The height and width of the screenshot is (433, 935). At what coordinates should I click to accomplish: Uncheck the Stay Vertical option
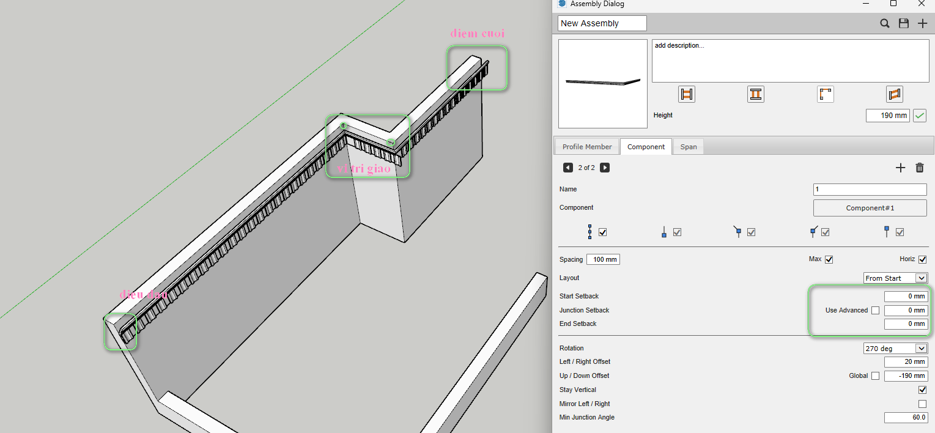pos(922,390)
